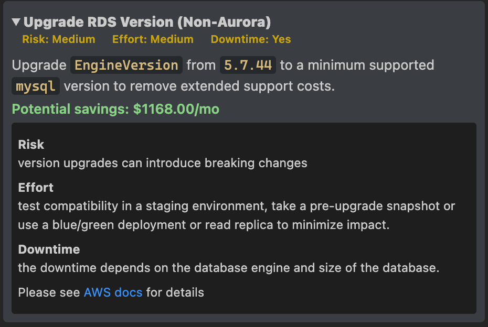Click the Effort: Medium badge
Screen dimensions: 488x327
pos(153,39)
